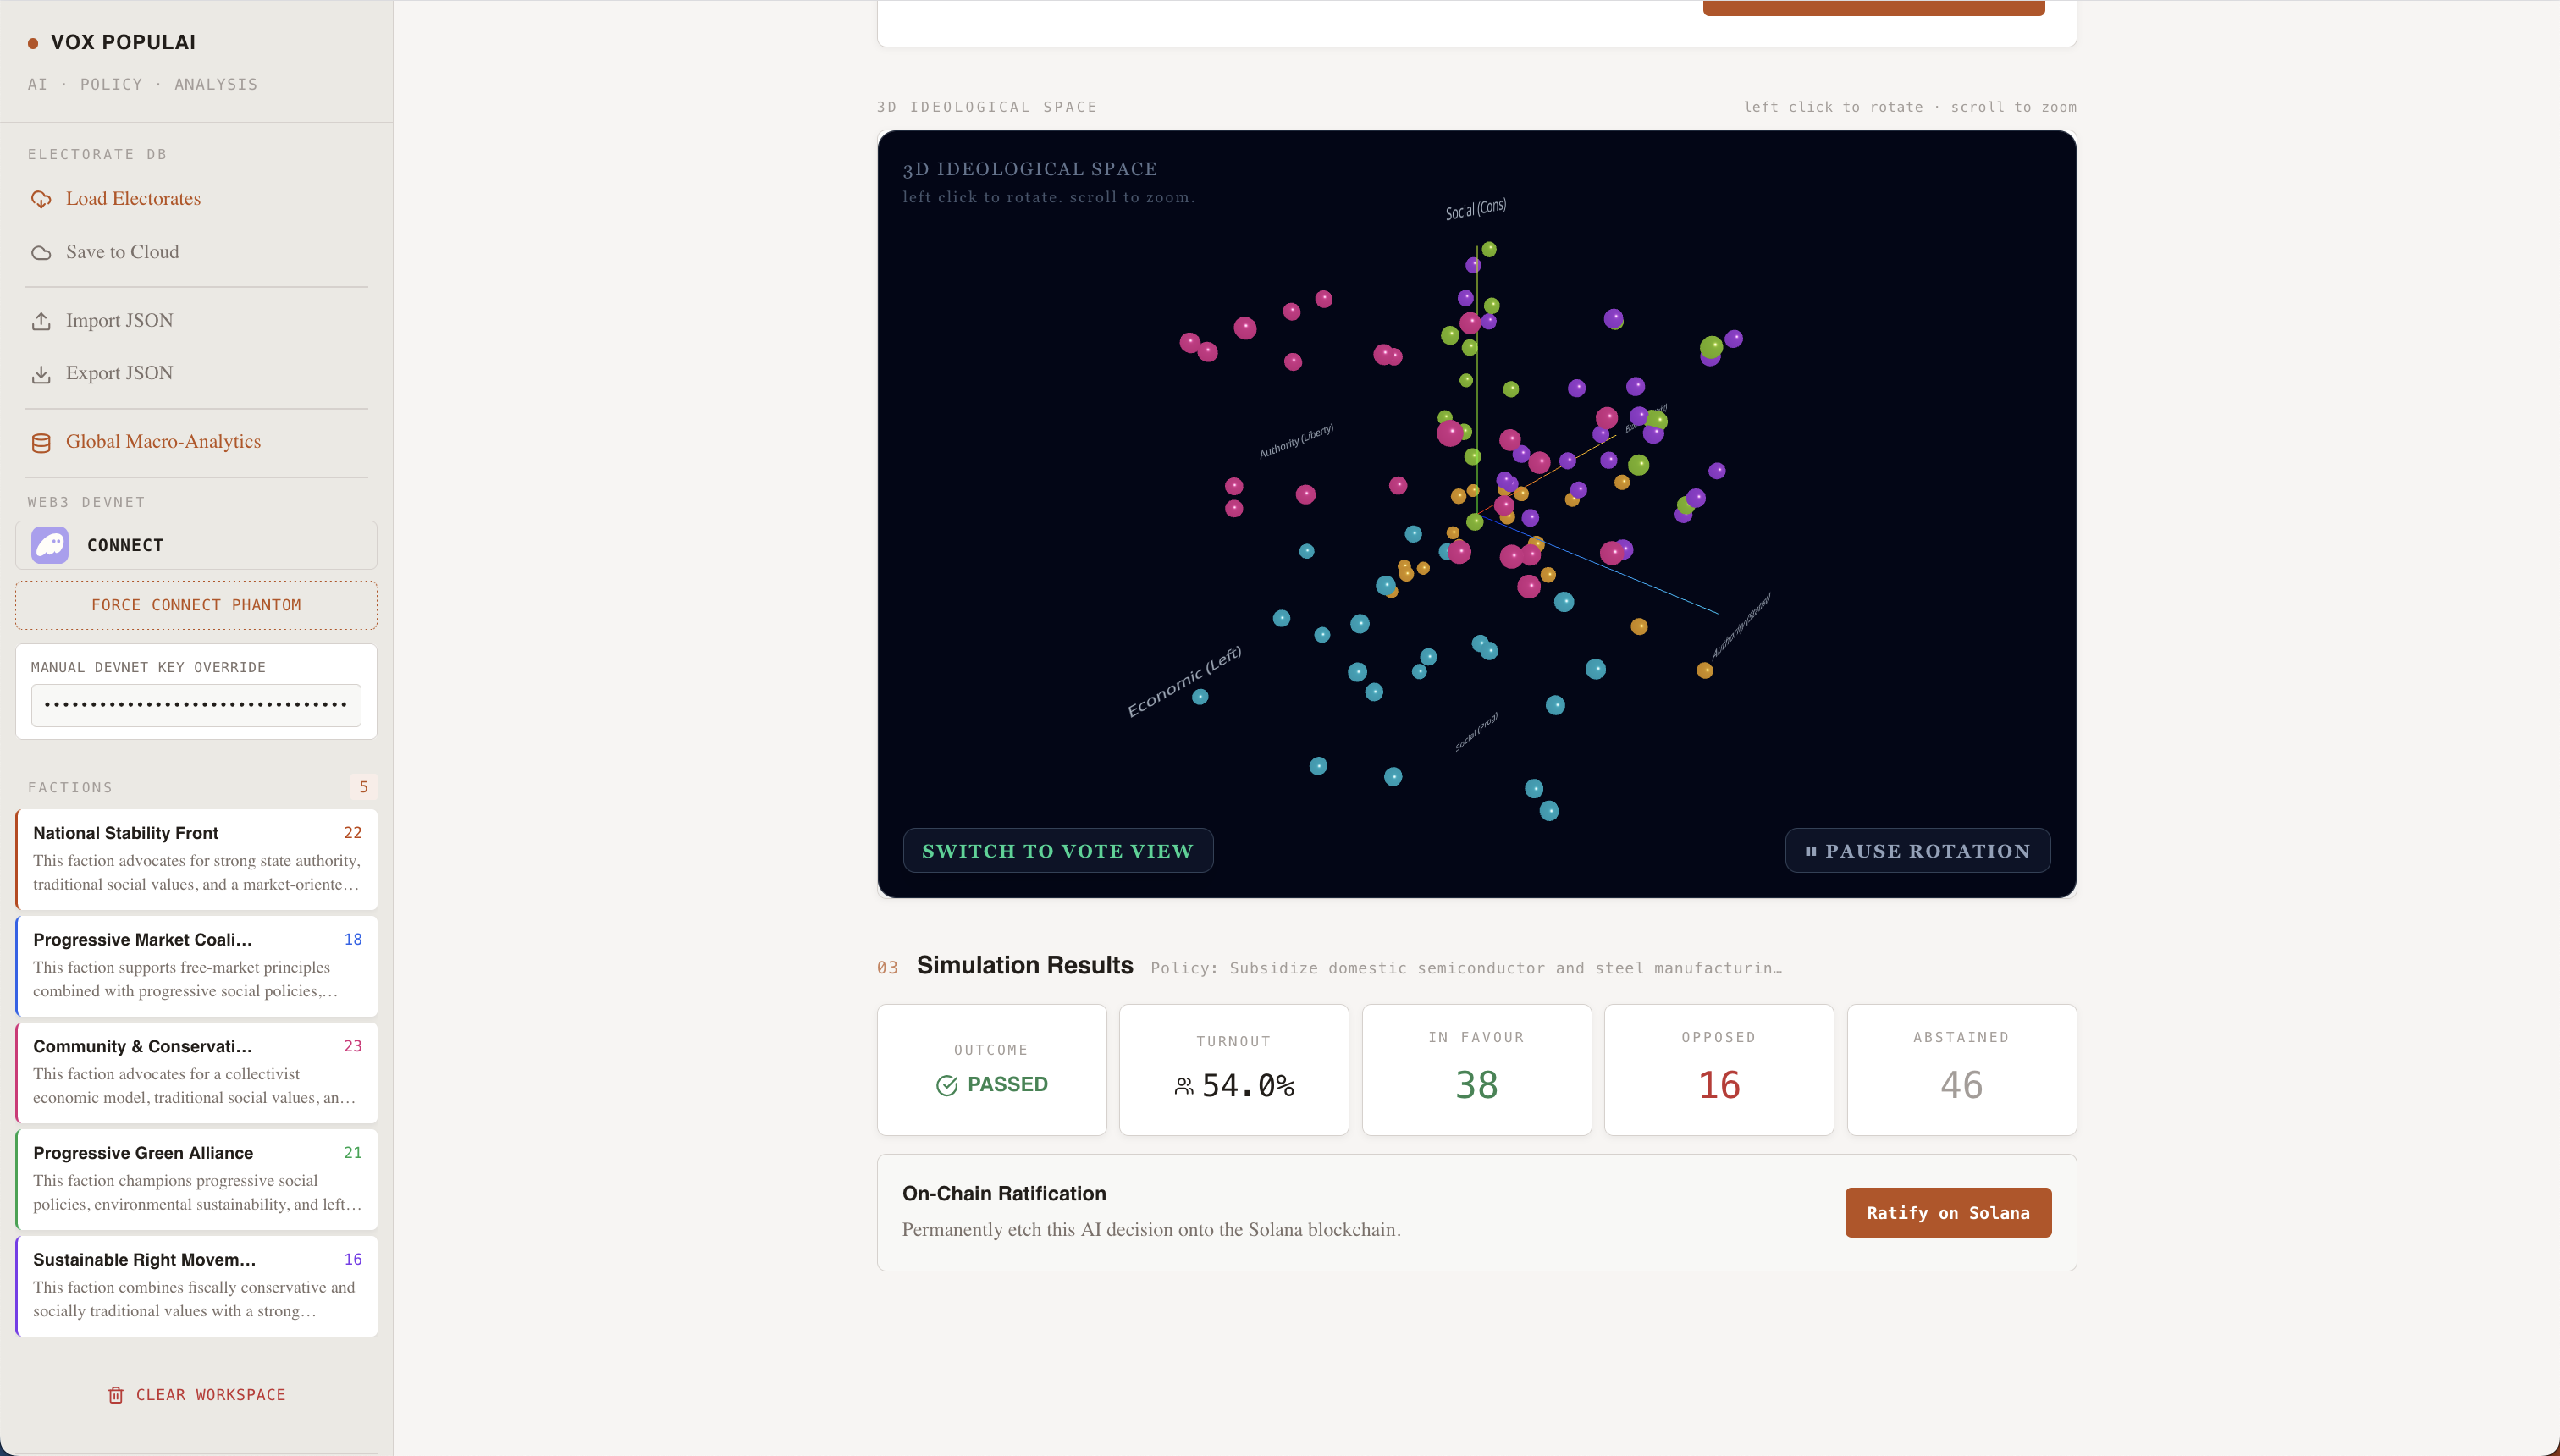Click the Phantom ghost wallet icon
2560x1456 pixels.
point(50,545)
